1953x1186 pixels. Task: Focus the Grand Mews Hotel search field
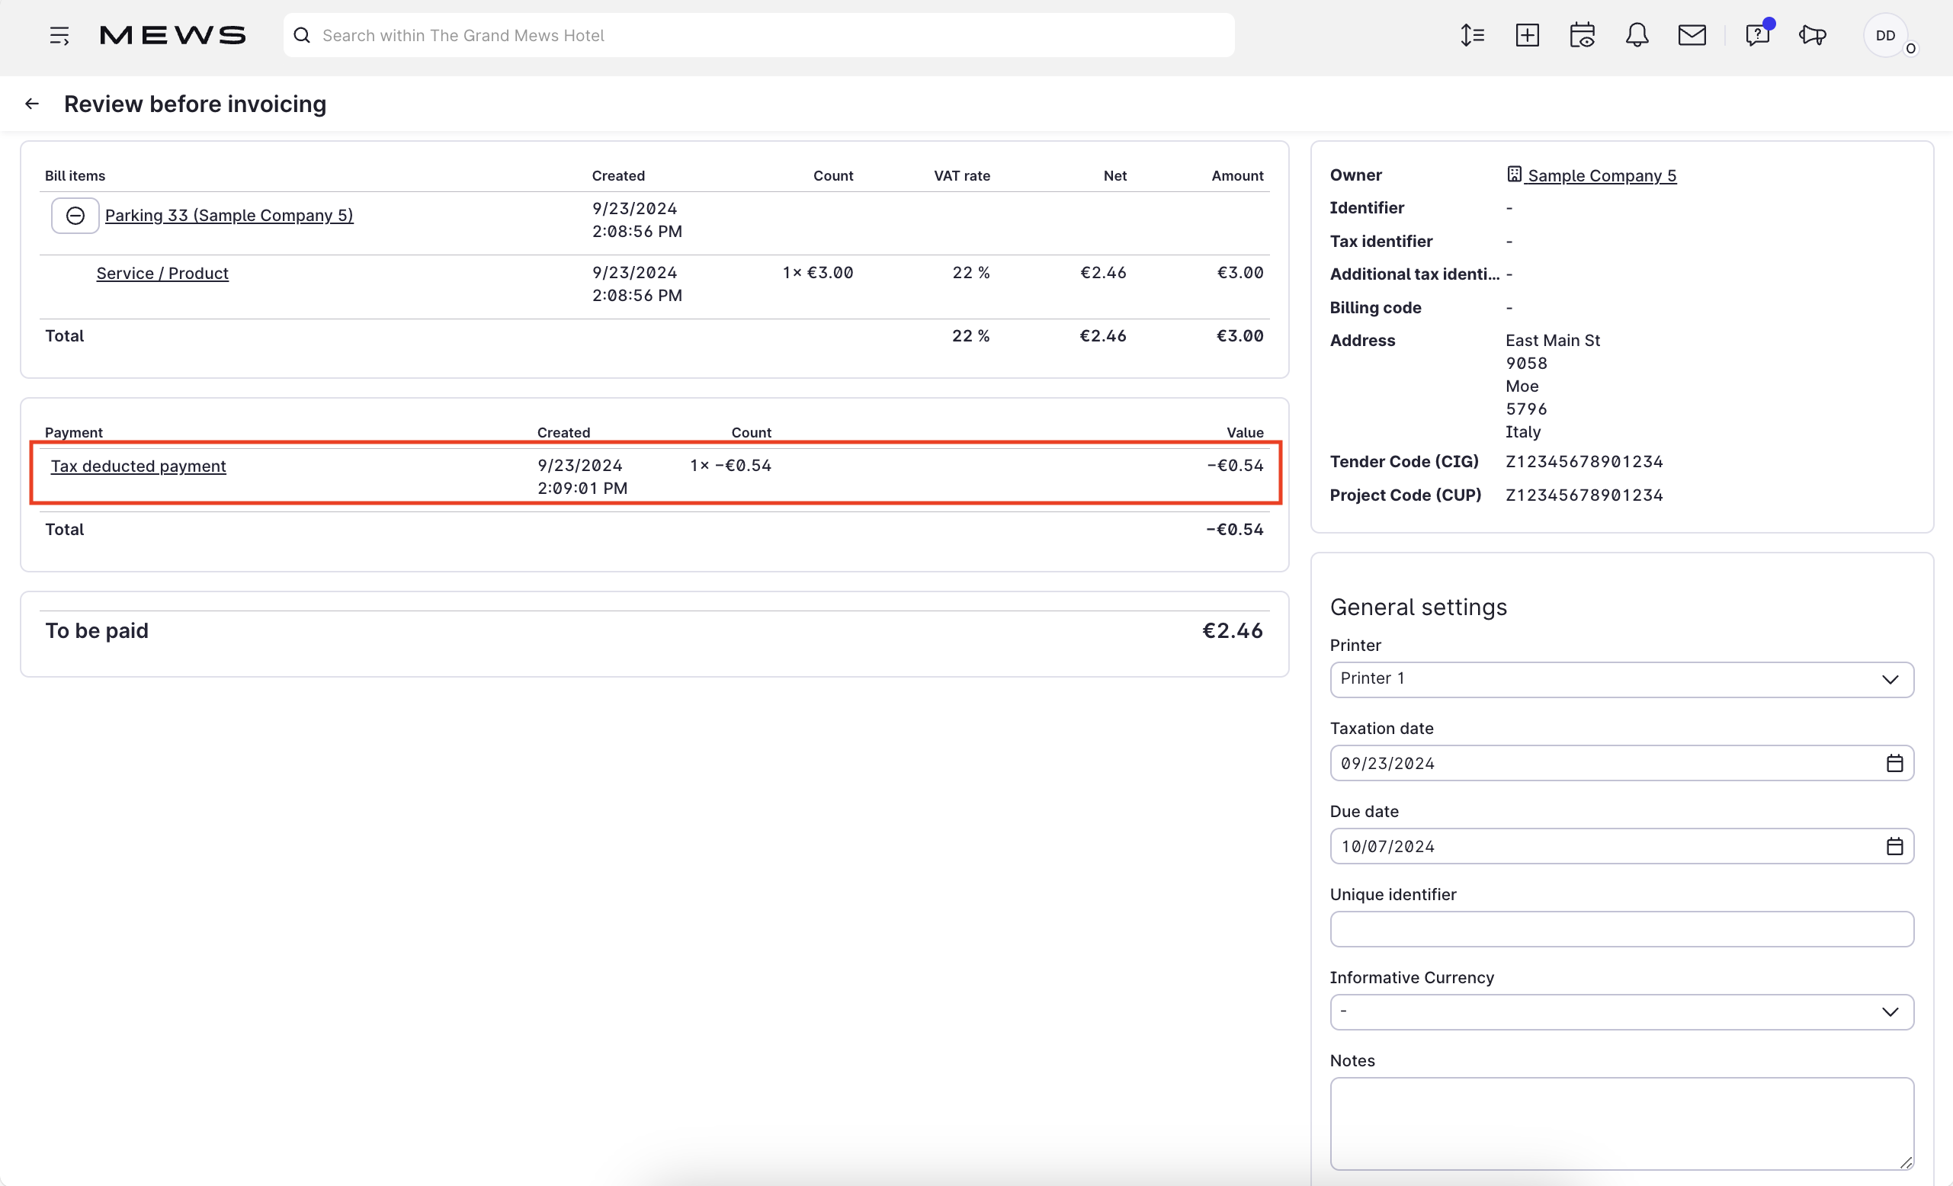pyautogui.click(x=758, y=36)
